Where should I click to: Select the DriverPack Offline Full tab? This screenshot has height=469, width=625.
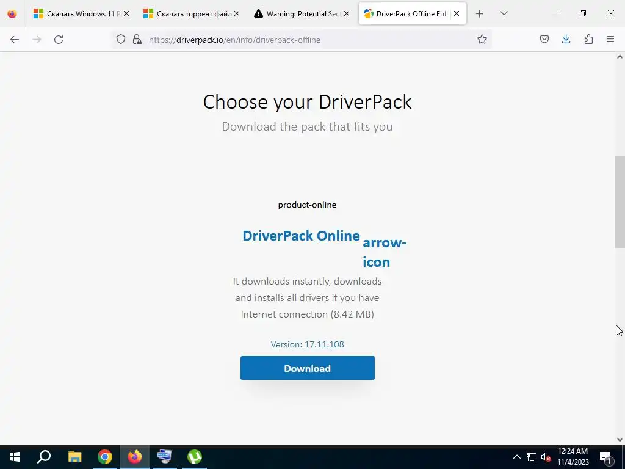(413, 14)
